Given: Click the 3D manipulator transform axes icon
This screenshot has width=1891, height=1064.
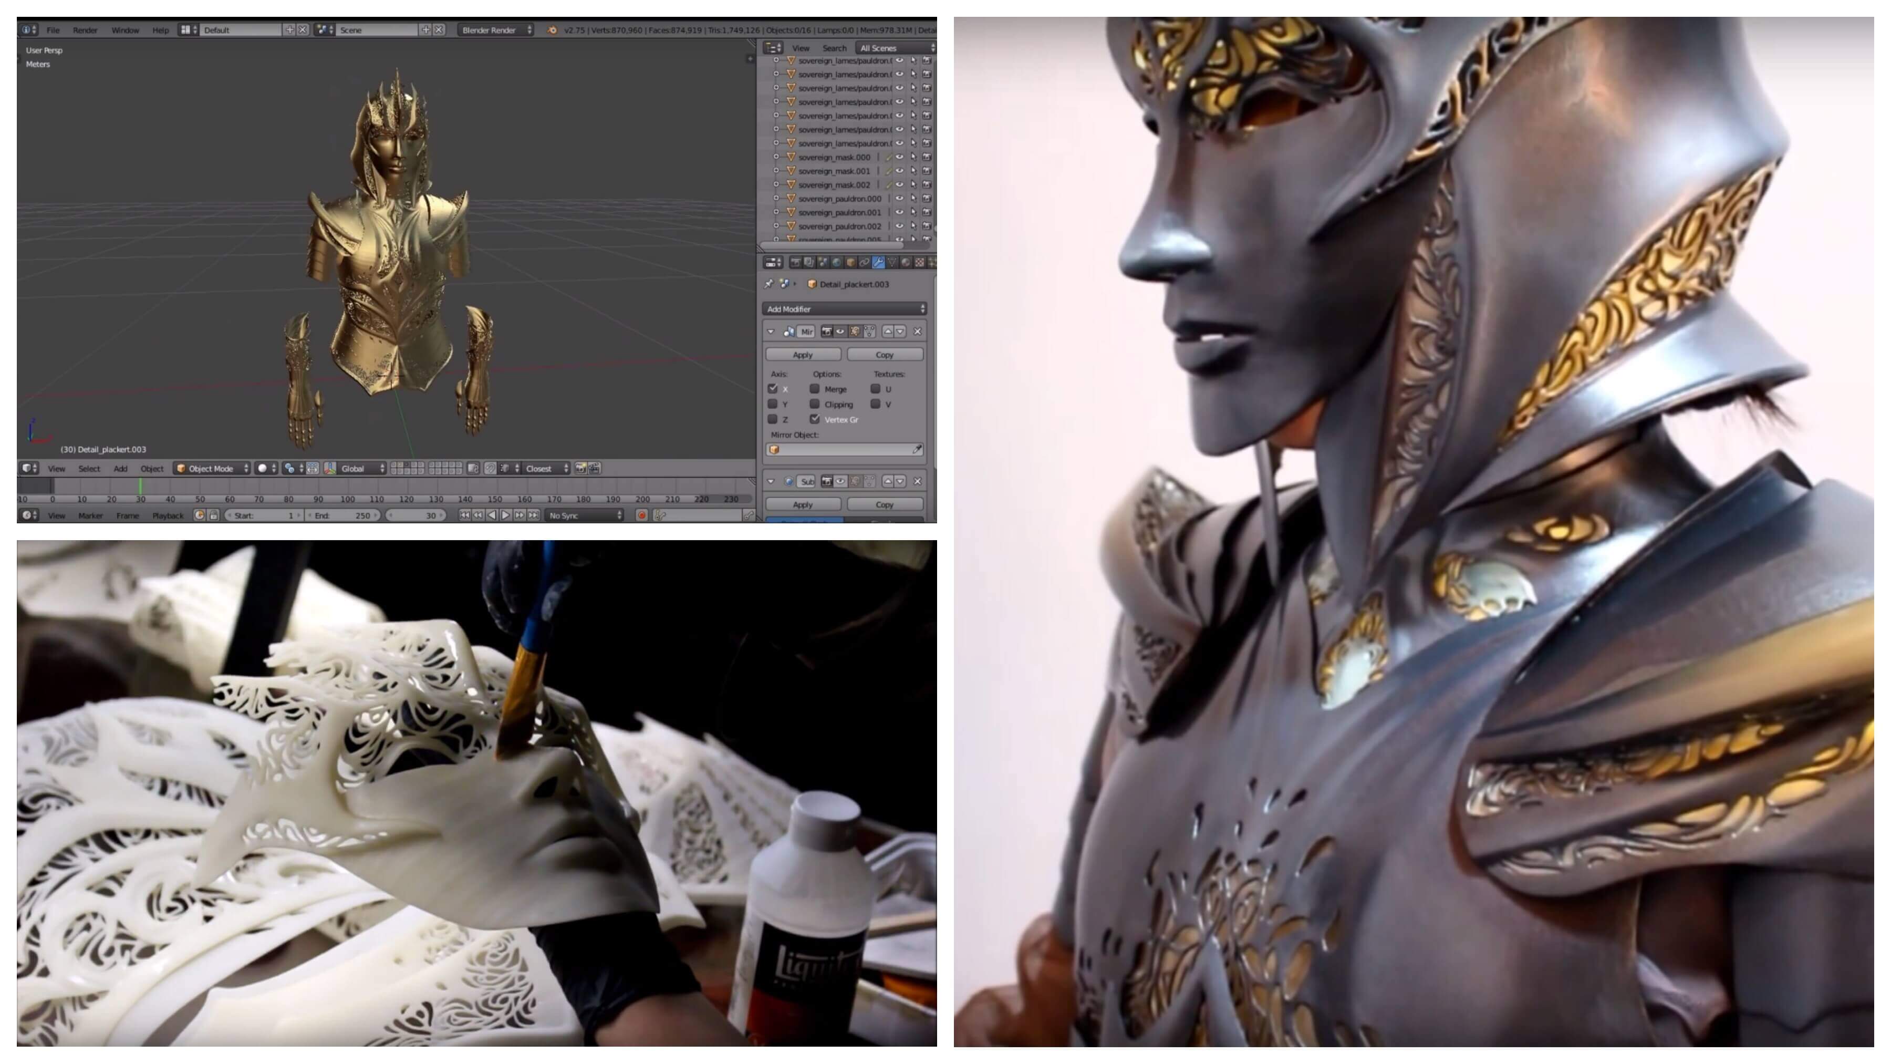Looking at the screenshot, I should click(330, 469).
